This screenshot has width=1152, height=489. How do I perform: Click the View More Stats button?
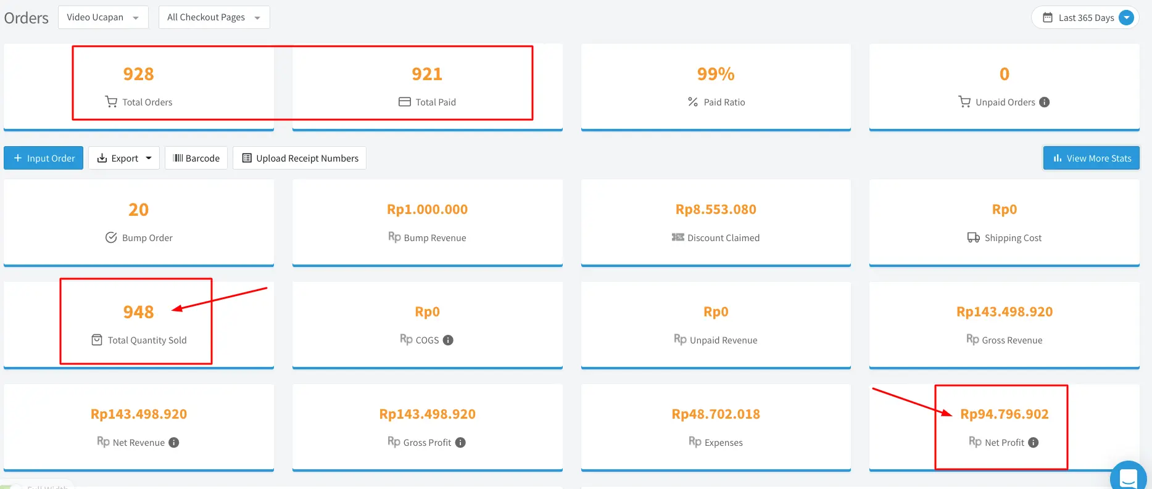pyautogui.click(x=1091, y=158)
